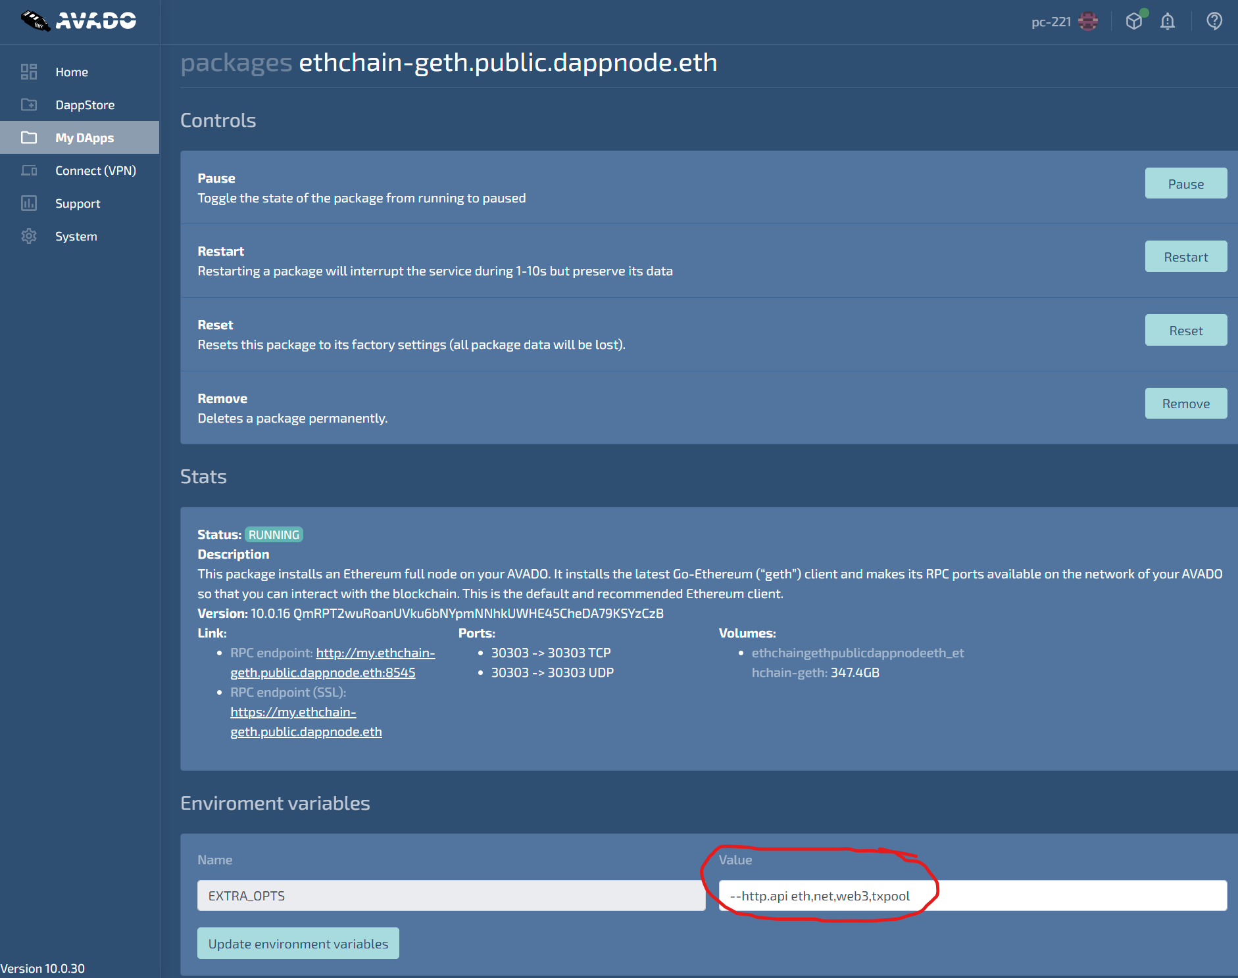Open the notifications bell icon

[1168, 22]
